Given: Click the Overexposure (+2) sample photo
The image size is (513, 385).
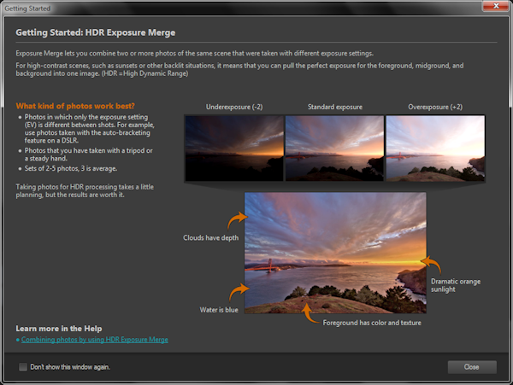Looking at the screenshot, I should click(435, 148).
